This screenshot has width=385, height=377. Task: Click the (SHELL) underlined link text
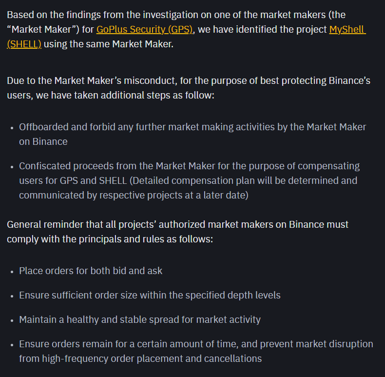pyautogui.click(x=24, y=44)
